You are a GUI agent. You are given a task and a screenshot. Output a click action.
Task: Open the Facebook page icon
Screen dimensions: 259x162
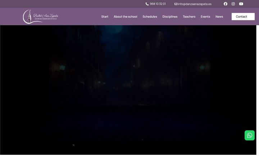225,4
